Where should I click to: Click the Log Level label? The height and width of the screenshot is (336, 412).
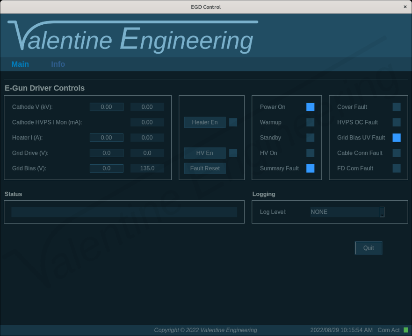pos(273,212)
